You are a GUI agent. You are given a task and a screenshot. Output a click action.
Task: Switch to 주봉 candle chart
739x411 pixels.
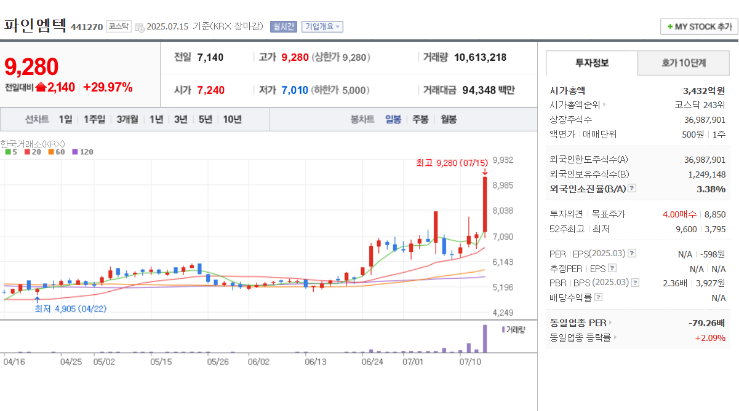(x=420, y=119)
